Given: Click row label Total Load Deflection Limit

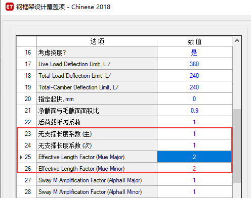Looking at the screenshot, I should click(97, 76).
